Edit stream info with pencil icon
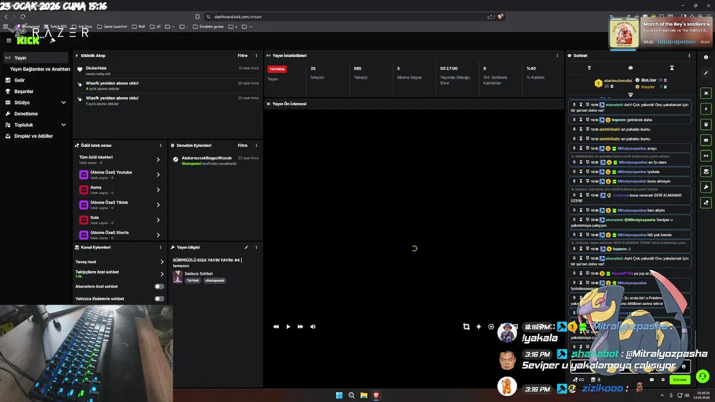Image resolution: width=715 pixels, height=402 pixels. point(246,247)
